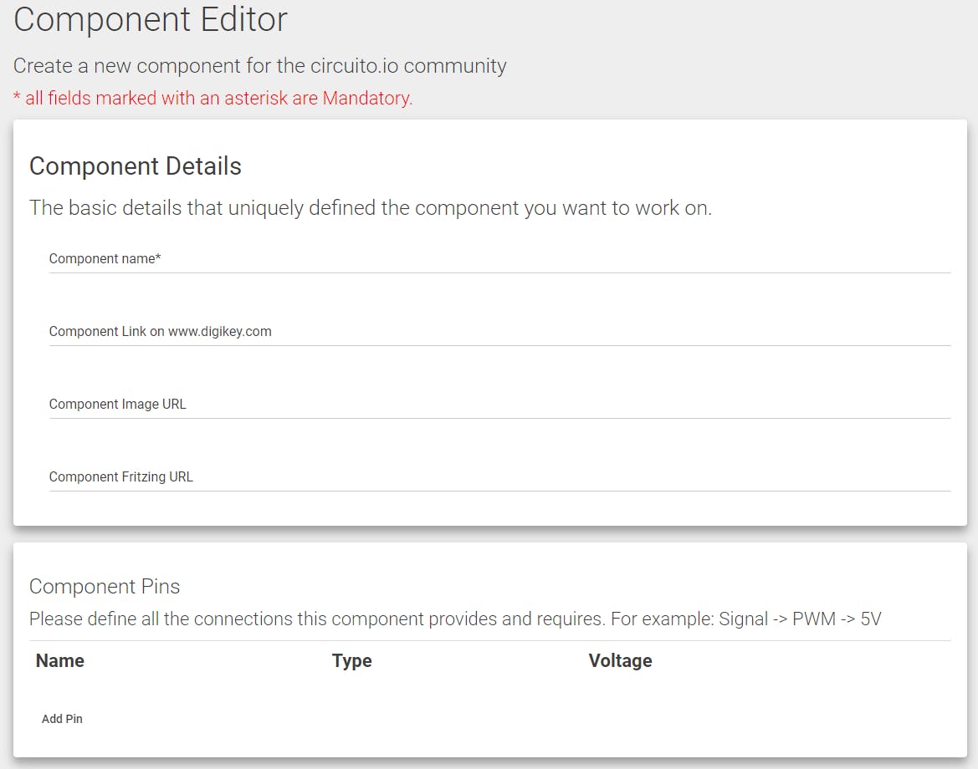Screen dimensions: 978x769
Task: Click the Component Pins section heading
Action: pos(105,587)
